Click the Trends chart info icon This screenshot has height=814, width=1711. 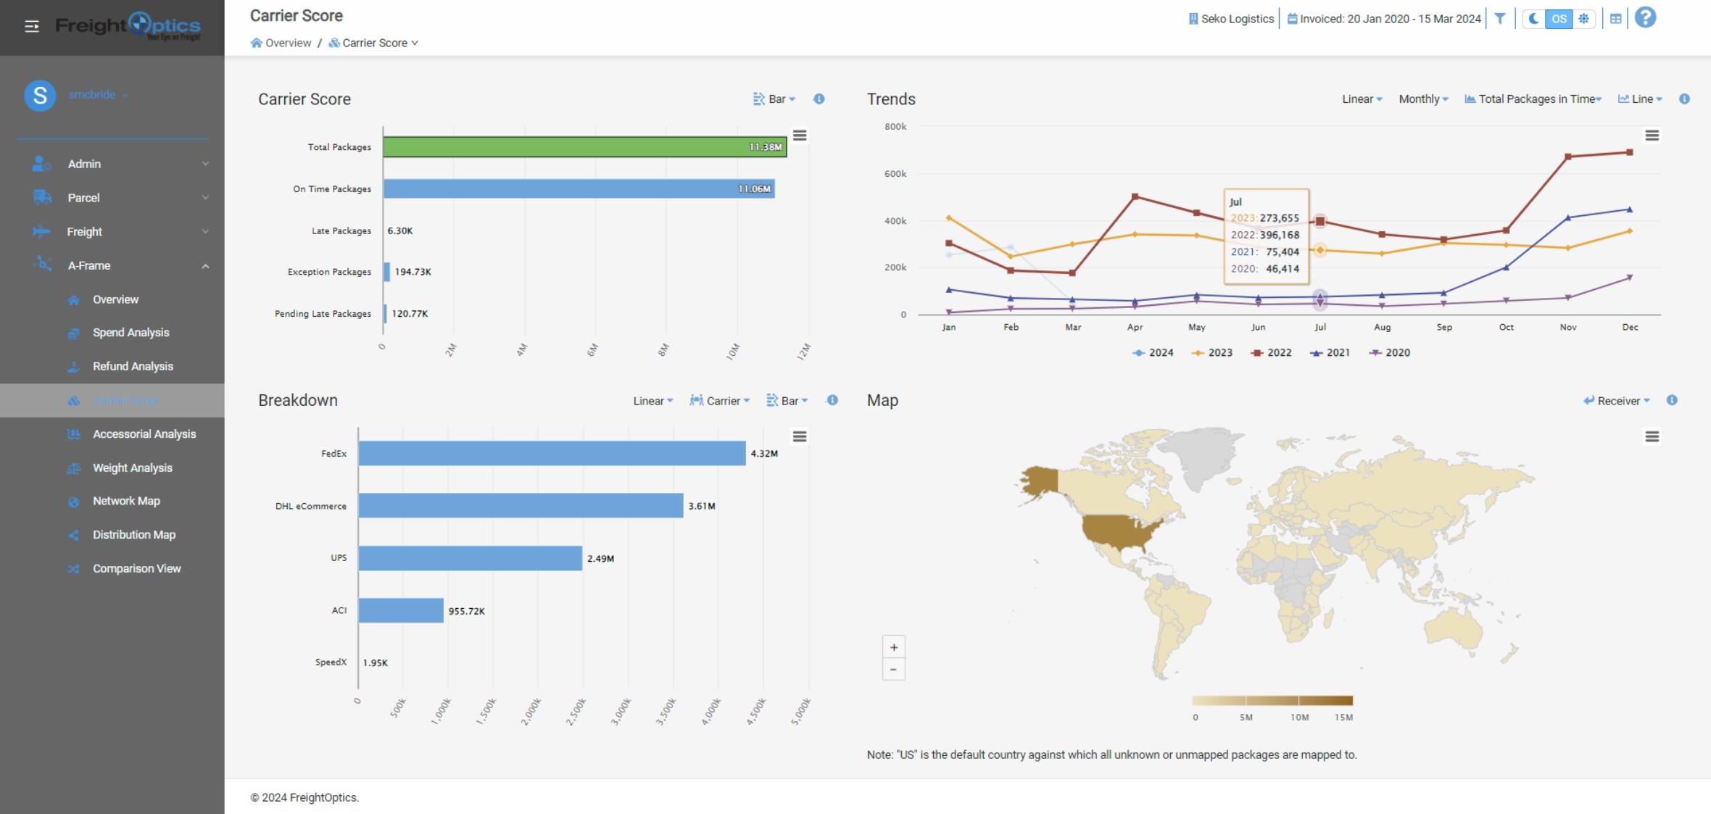coord(1684,99)
